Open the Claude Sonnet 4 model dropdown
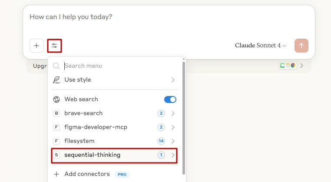The height and width of the screenshot is (182, 331). [261, 46]
